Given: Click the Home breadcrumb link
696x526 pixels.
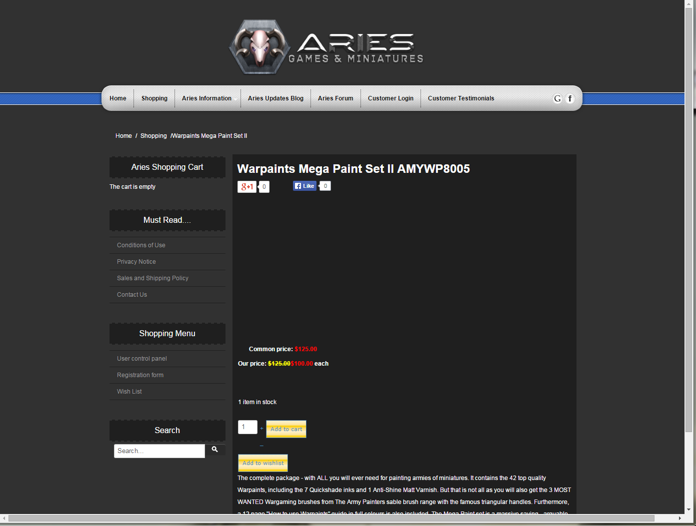Looking at the screenshot, I should 123,136.
